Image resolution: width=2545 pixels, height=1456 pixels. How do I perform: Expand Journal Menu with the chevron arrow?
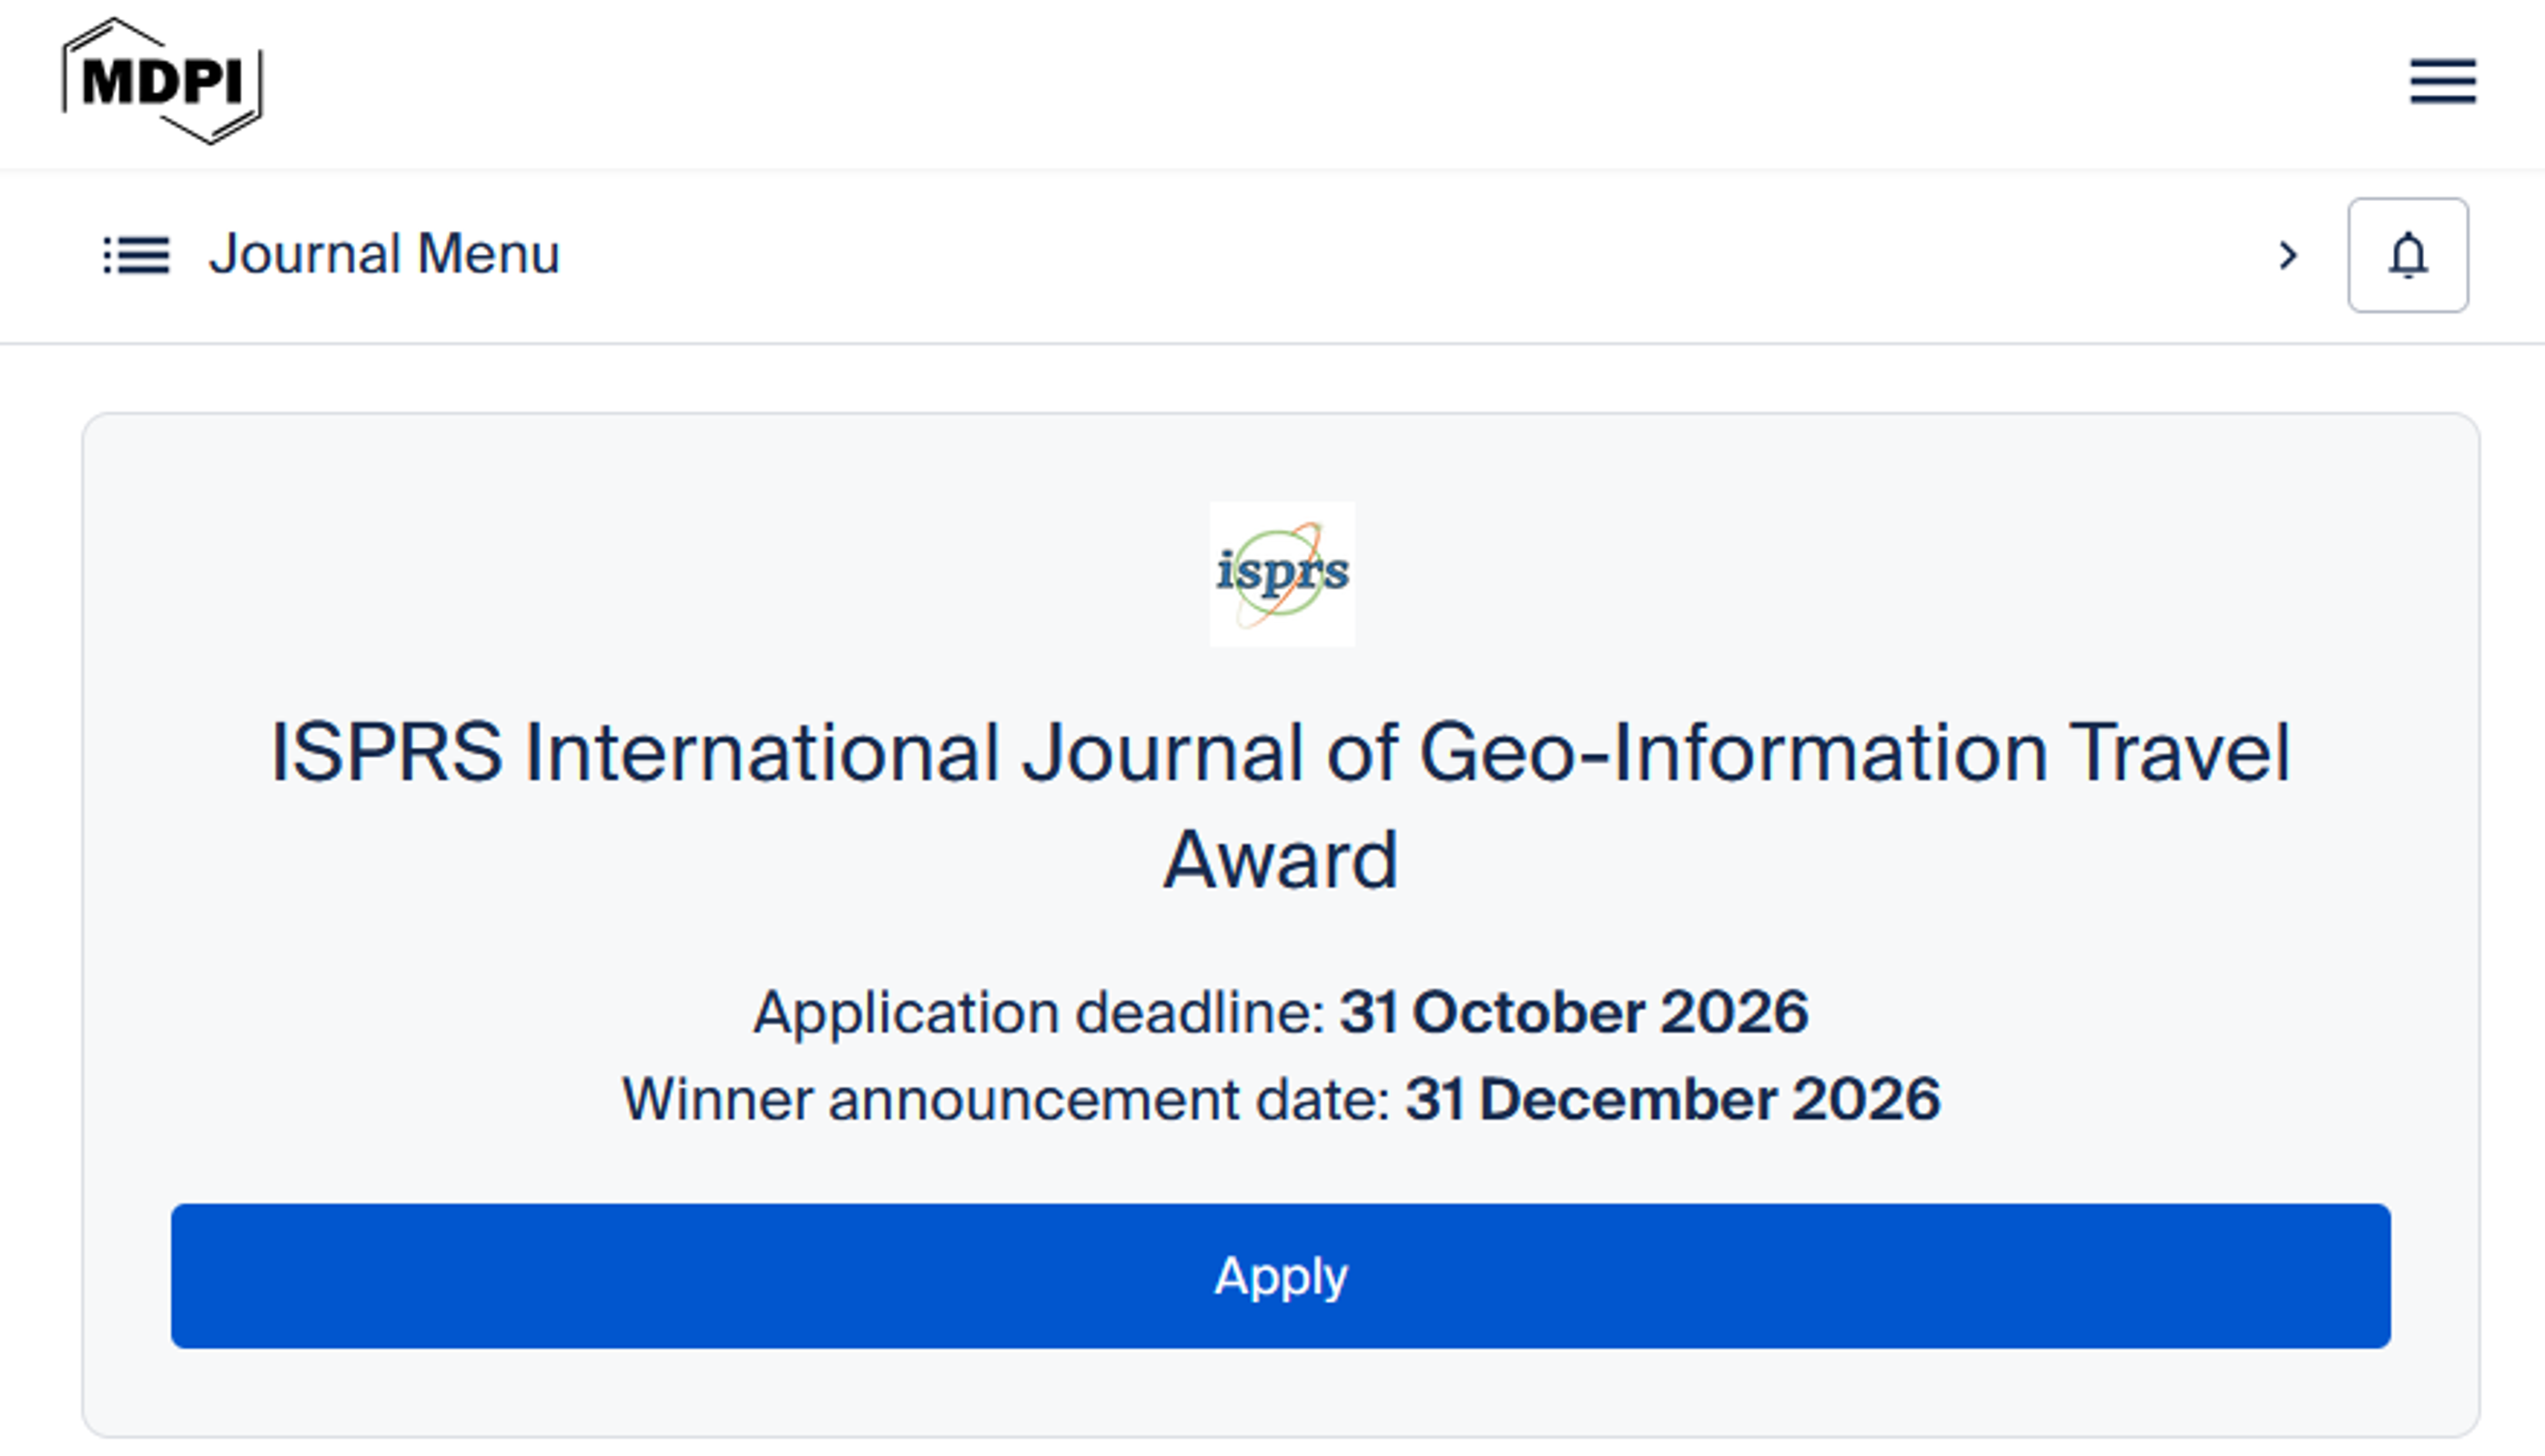2287,255
